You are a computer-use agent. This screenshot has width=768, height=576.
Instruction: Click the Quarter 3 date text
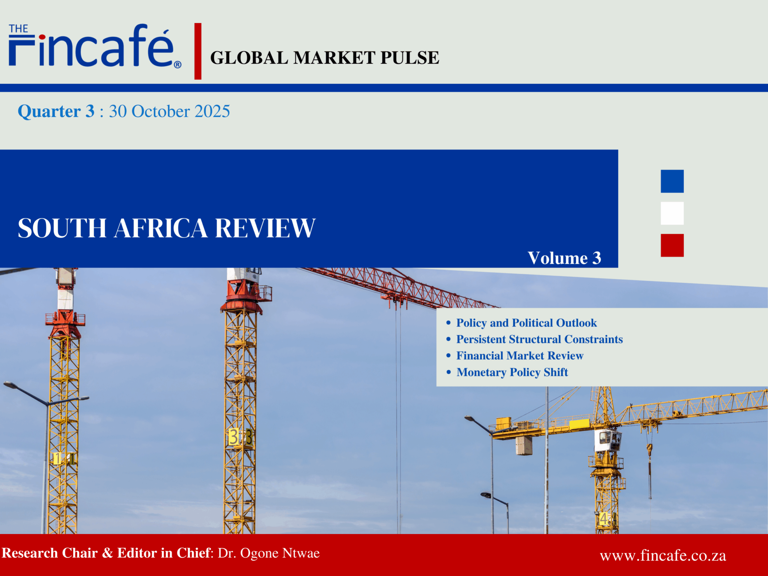pyautogui.click(x=124, y=111)
